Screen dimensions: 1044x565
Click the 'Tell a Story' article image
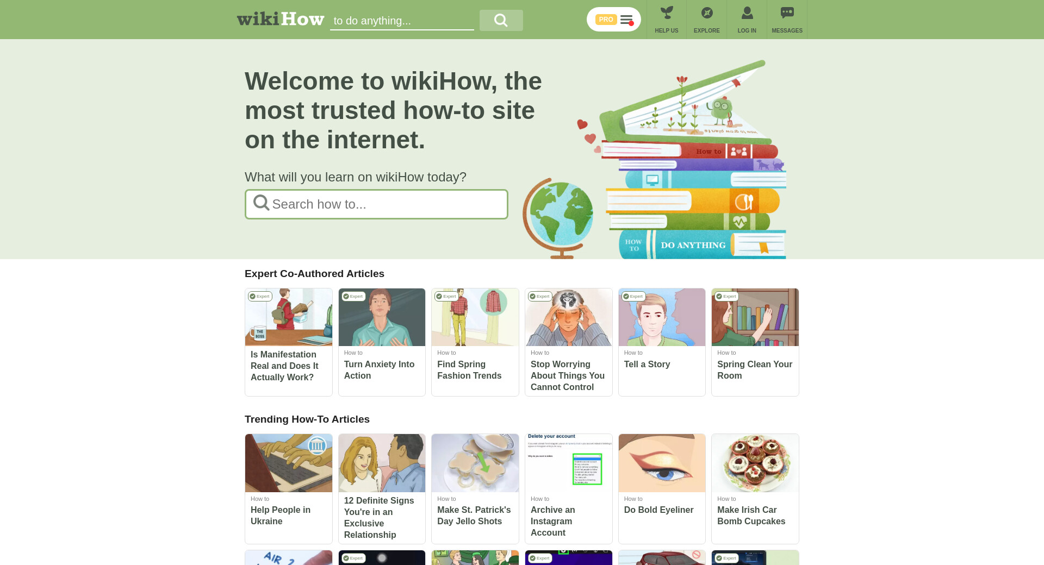pos(662,317)
